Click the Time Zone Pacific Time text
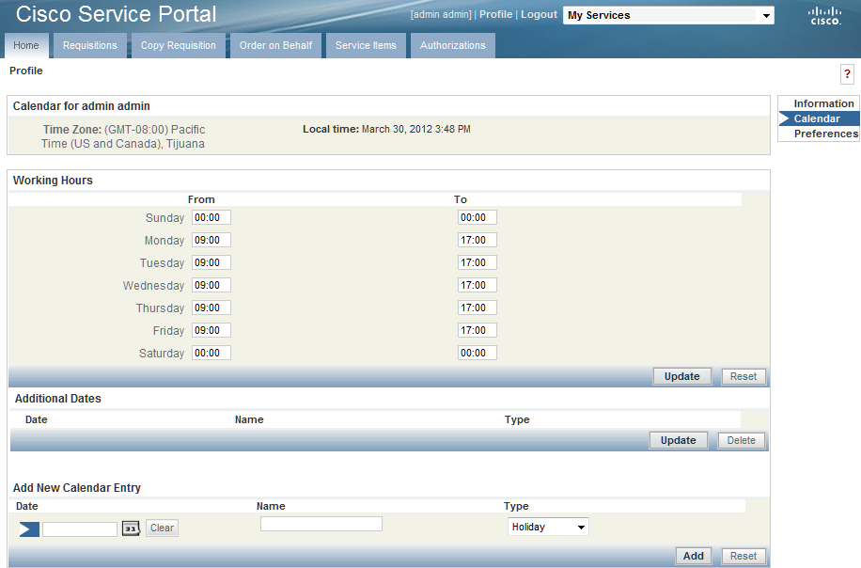Viewport: 861px width, 568px height. pyautogui.click(x=123, y=136)
